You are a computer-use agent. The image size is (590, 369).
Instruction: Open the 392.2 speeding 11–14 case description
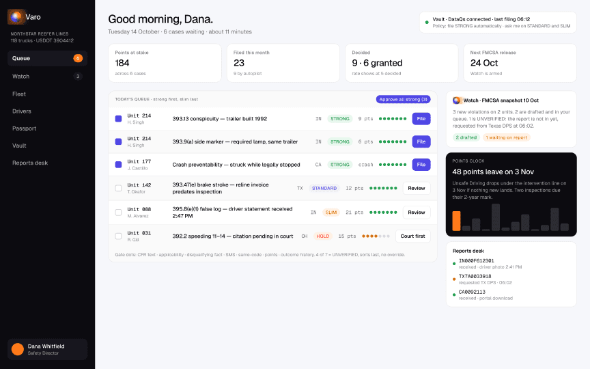(233, 236)
